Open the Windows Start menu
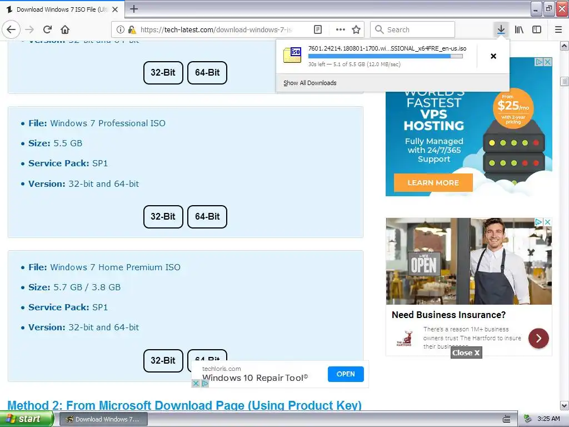 pos(27,419)
